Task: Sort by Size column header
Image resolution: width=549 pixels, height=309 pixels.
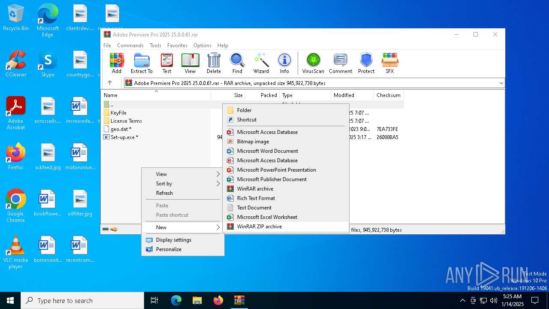Action: 228,95
